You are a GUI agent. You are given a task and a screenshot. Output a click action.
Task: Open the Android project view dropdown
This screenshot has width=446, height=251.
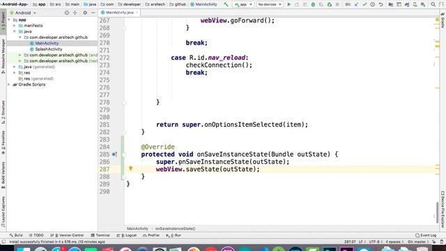(x=23, y=13)
